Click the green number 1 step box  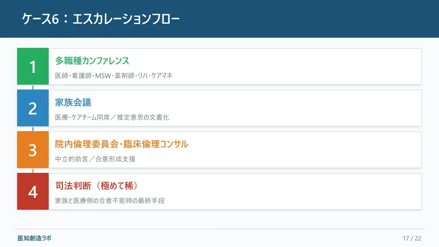(x=33, y=66)
